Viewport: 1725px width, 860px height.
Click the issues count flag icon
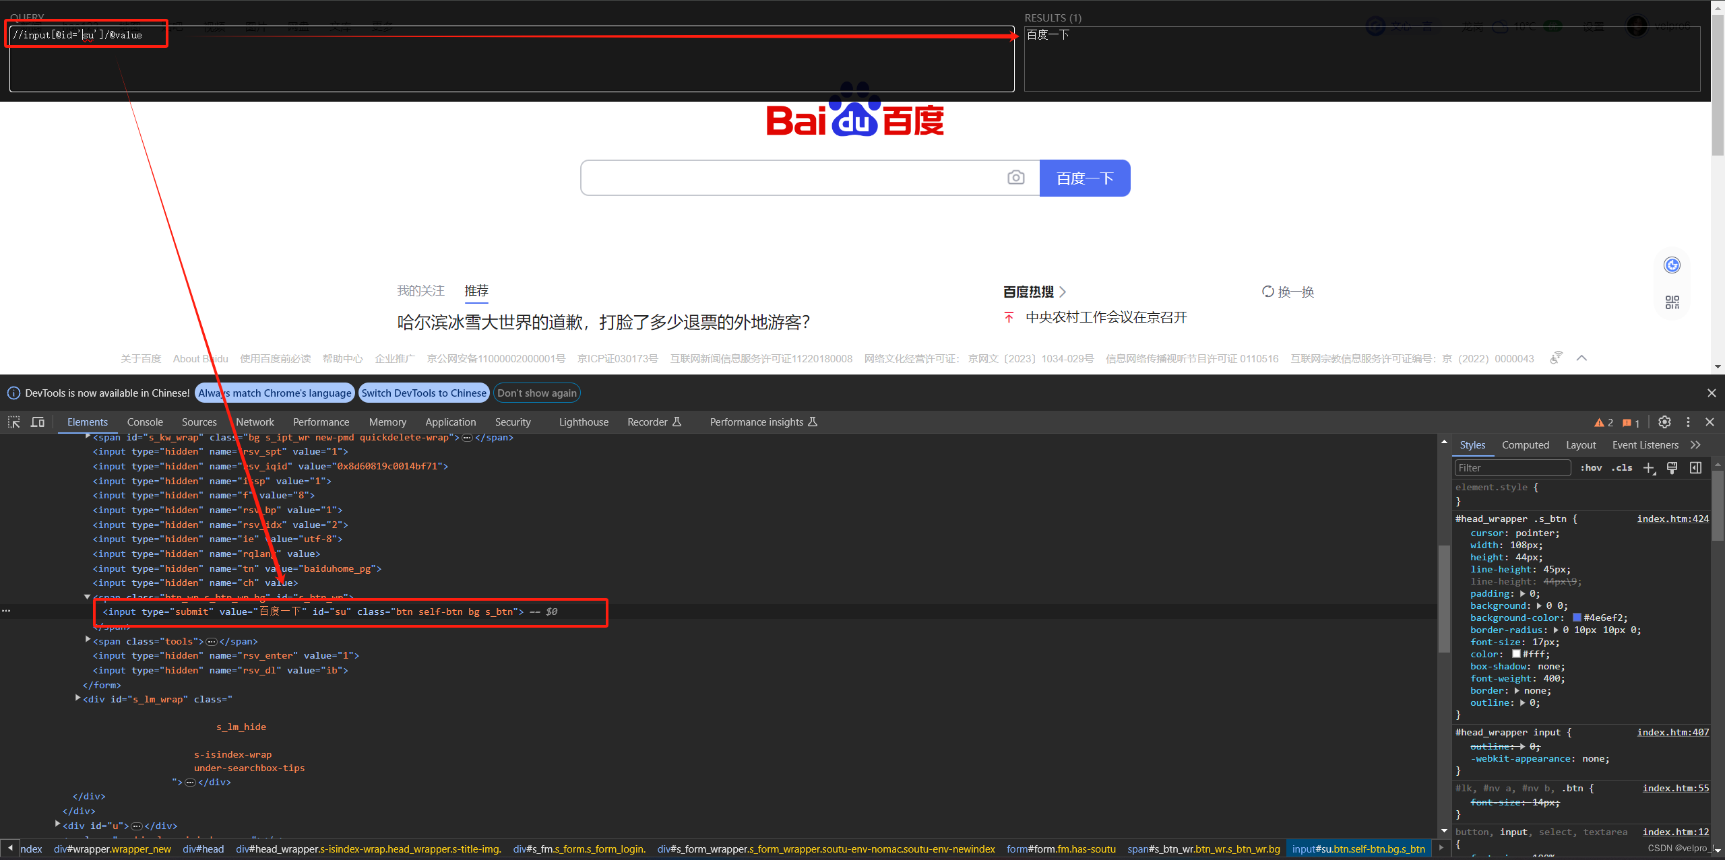(x=1627, y=423)
